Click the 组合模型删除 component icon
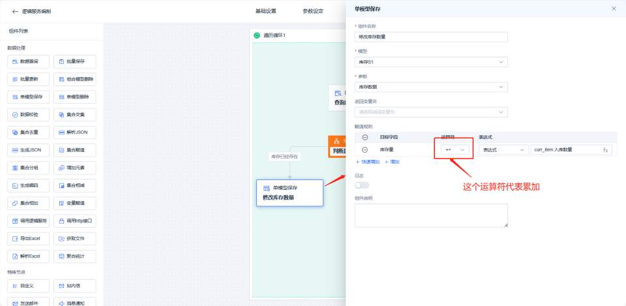Image resolution: width=626 pixels, height=306 pixels. pyautogui.click(x=61, y=80)
